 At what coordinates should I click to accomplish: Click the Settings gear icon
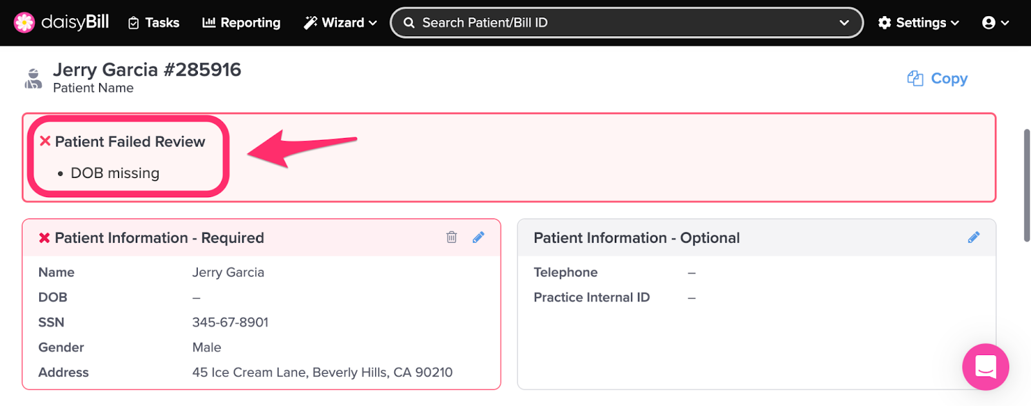pyautogui.click(x=885, y=23)
